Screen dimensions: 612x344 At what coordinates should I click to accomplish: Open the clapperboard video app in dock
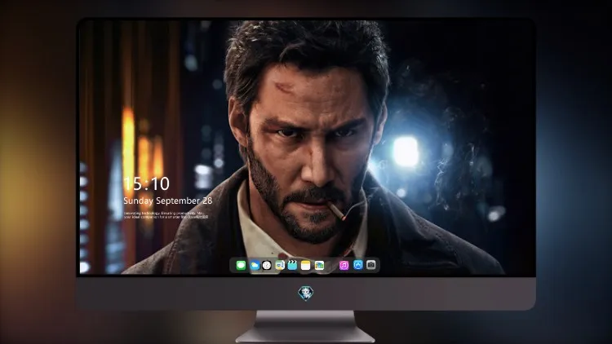(292, 265)
